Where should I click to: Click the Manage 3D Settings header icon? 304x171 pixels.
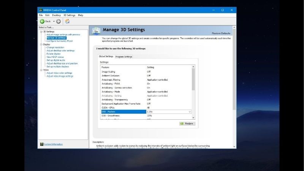(x=96, y=31)
